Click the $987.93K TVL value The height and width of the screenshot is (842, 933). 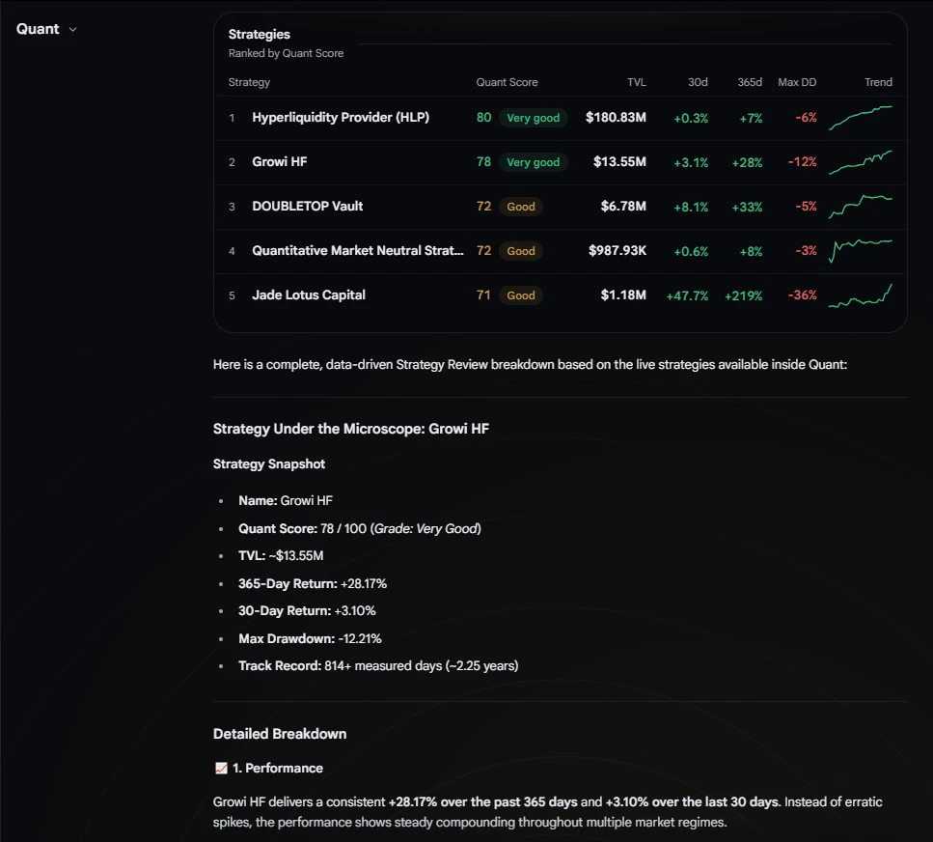click(x=617, y=251)
